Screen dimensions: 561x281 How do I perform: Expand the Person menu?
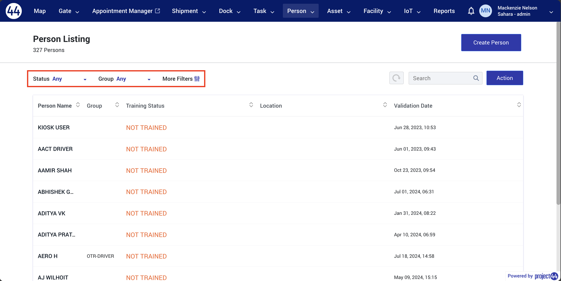click(301, 11)
